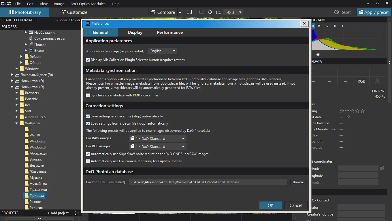Click the Сохраненные игры folder icon
The image size is (392, 221).
pyautogui.click(x=31, y=38)
